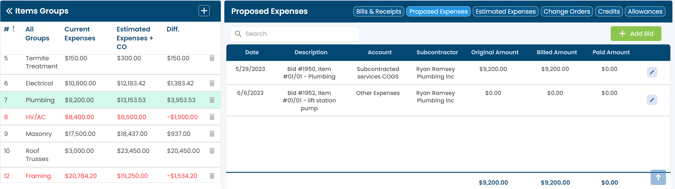Switch to Estimated Expenses tab

click(505, 12)
